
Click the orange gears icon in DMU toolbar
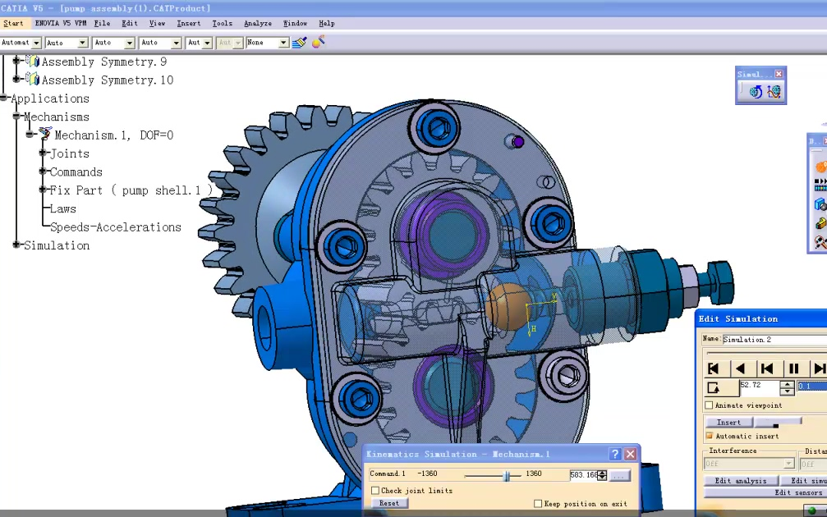click(x=820, y=167)
